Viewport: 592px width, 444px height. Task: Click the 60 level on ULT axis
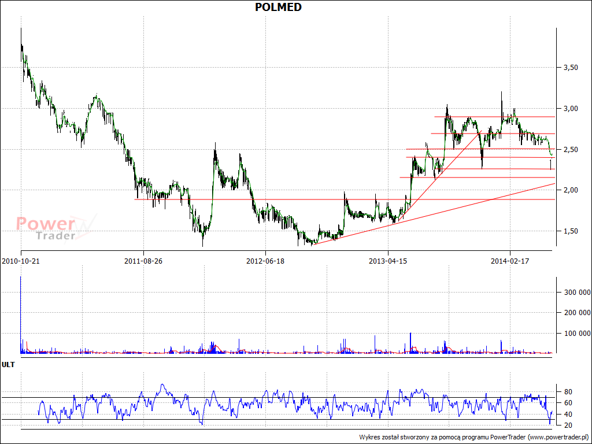click(x=568, y=403)
